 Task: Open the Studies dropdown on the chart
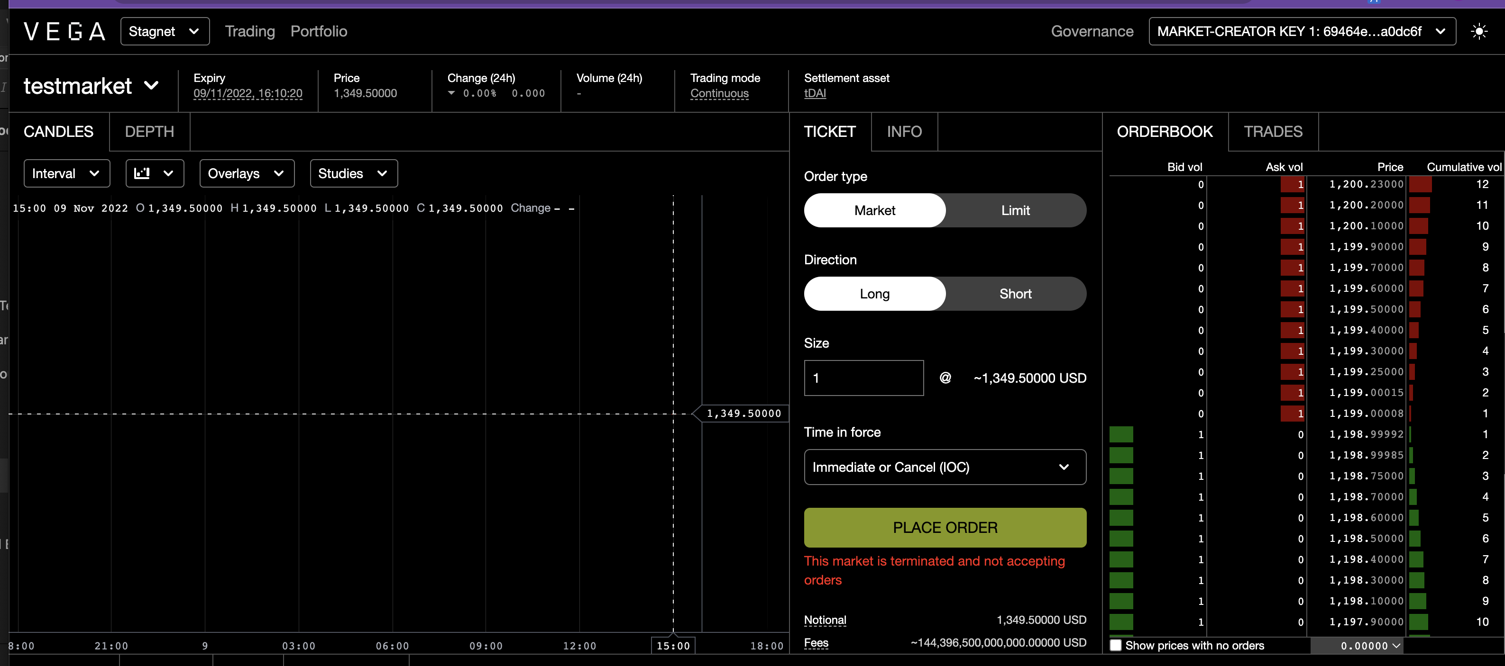click(353, 173)
